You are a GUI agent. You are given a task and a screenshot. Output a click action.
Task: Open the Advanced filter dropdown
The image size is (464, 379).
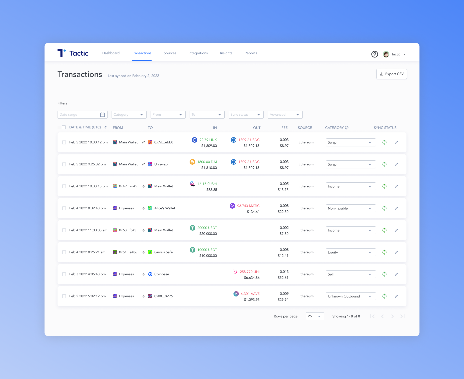click(x=285, y=115)
